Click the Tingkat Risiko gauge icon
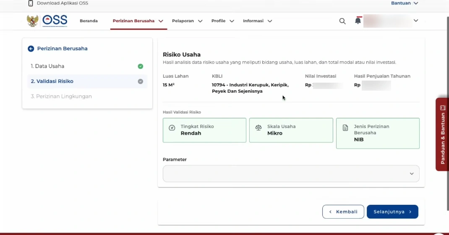 172,128
